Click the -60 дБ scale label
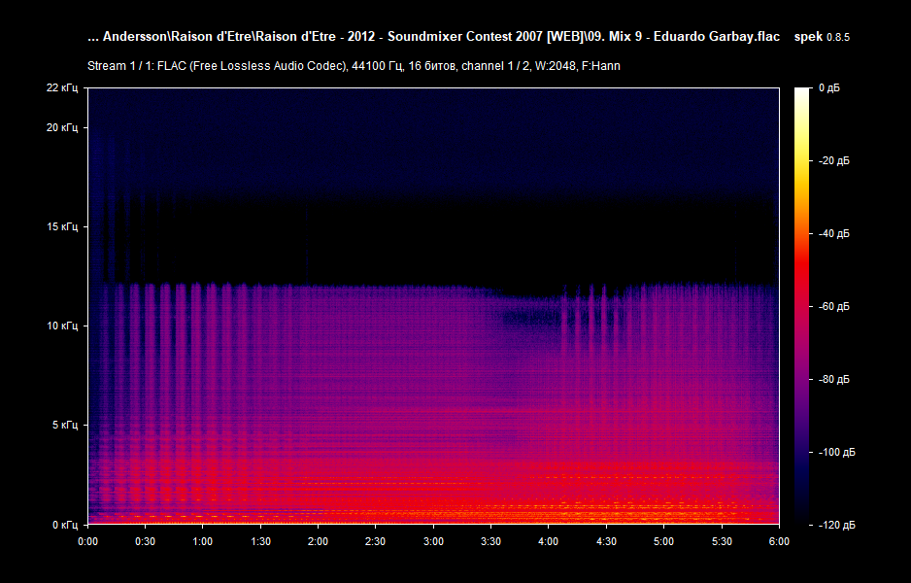Viewport: 911px width, 583px height. coord(833,307)
